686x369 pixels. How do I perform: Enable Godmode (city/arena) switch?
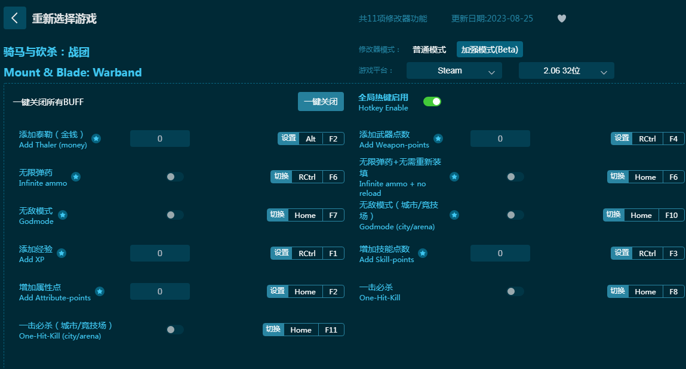coord(515,215)
